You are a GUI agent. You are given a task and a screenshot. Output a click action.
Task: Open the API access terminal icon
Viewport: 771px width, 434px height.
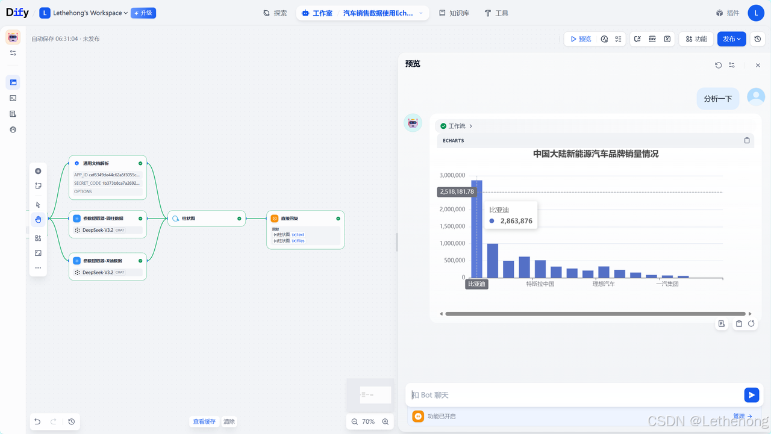coord(13,98)
